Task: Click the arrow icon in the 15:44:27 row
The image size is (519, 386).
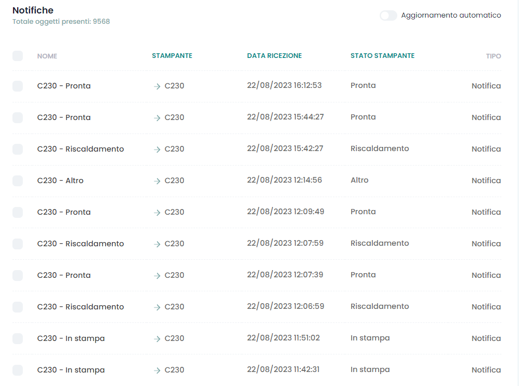Action: 157,118
